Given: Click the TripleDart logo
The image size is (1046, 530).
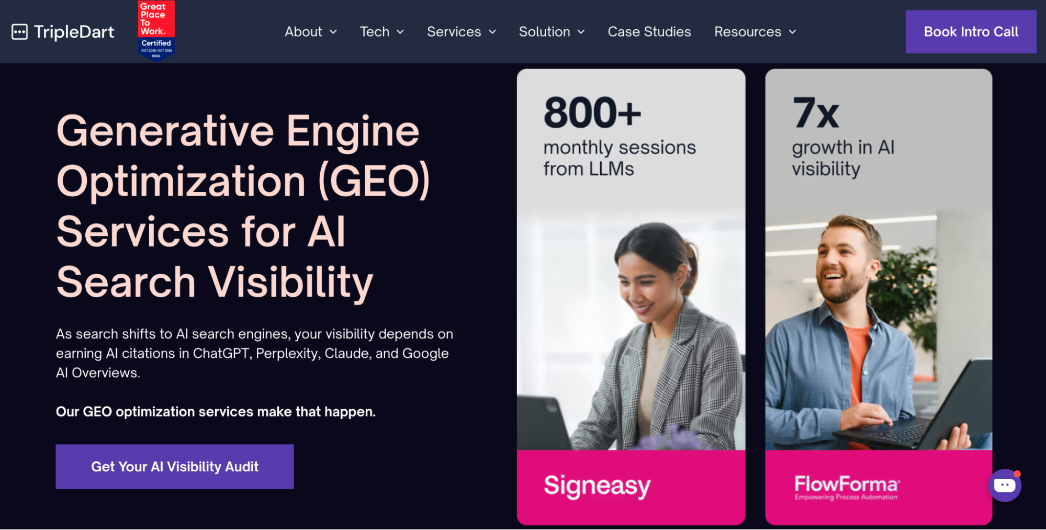Looking at the screenshot, I should point(63,31).
